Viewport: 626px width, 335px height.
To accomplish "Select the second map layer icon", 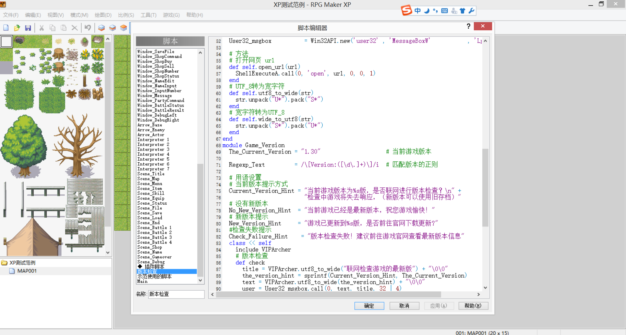I will coord(112,28).
